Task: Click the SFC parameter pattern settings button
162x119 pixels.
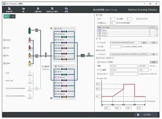Action: pos(154,62)
